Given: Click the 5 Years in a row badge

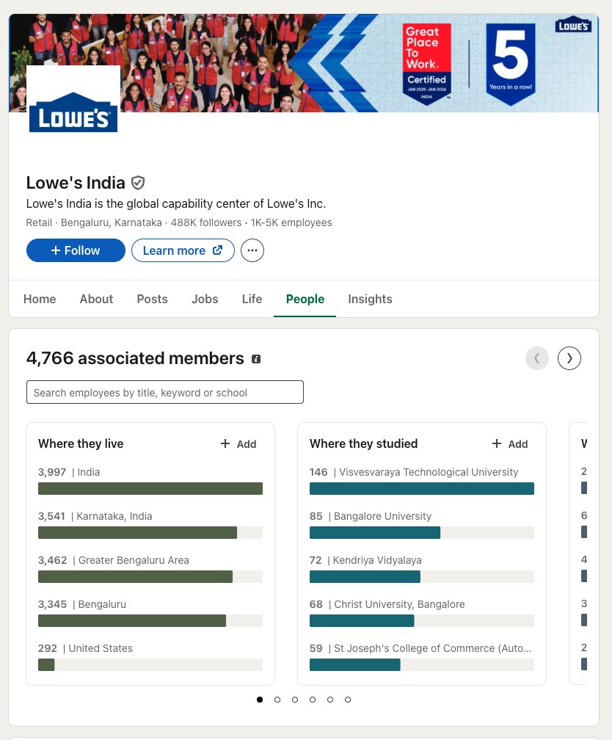Looking at the screenshot, I should [x=511, y=63].
